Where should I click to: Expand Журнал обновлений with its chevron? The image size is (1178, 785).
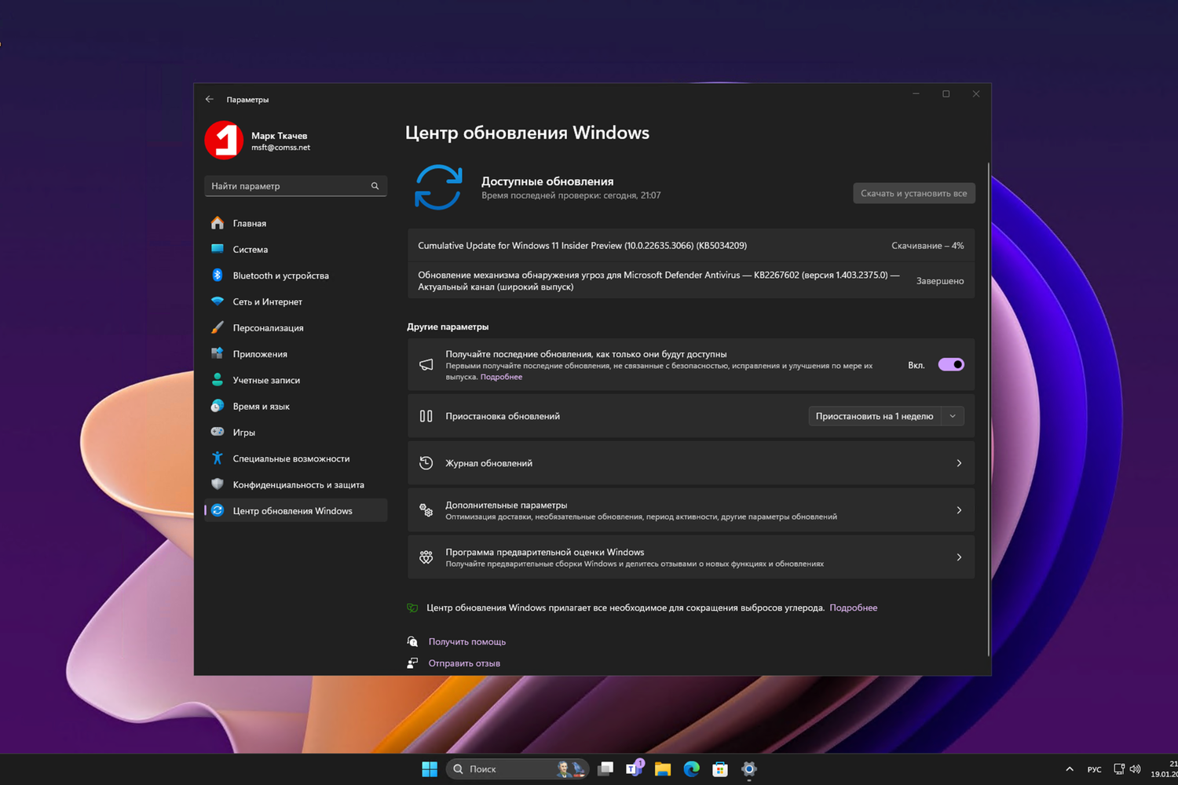[959, 463]
